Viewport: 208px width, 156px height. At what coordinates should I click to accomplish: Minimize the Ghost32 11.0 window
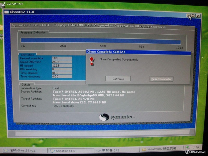tap(188, 16)
